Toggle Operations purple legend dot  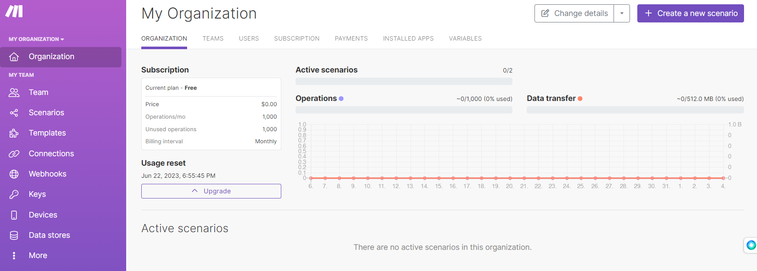[341, 98]
